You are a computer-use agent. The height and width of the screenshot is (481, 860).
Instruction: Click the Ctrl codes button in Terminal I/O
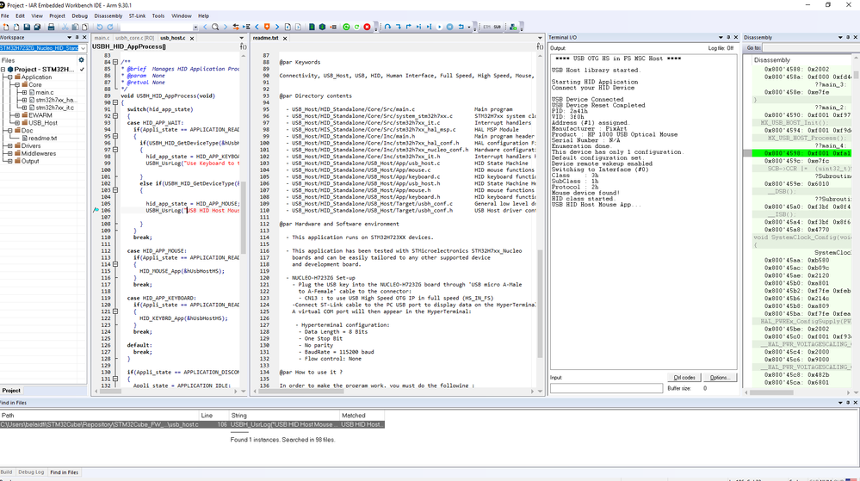tap(684, 378)
